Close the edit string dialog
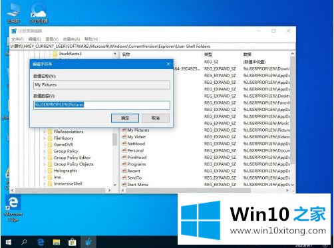334x248 pixels. pos(168,64)
